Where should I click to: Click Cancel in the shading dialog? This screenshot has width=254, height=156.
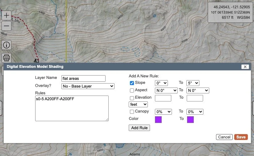(224, 137)
